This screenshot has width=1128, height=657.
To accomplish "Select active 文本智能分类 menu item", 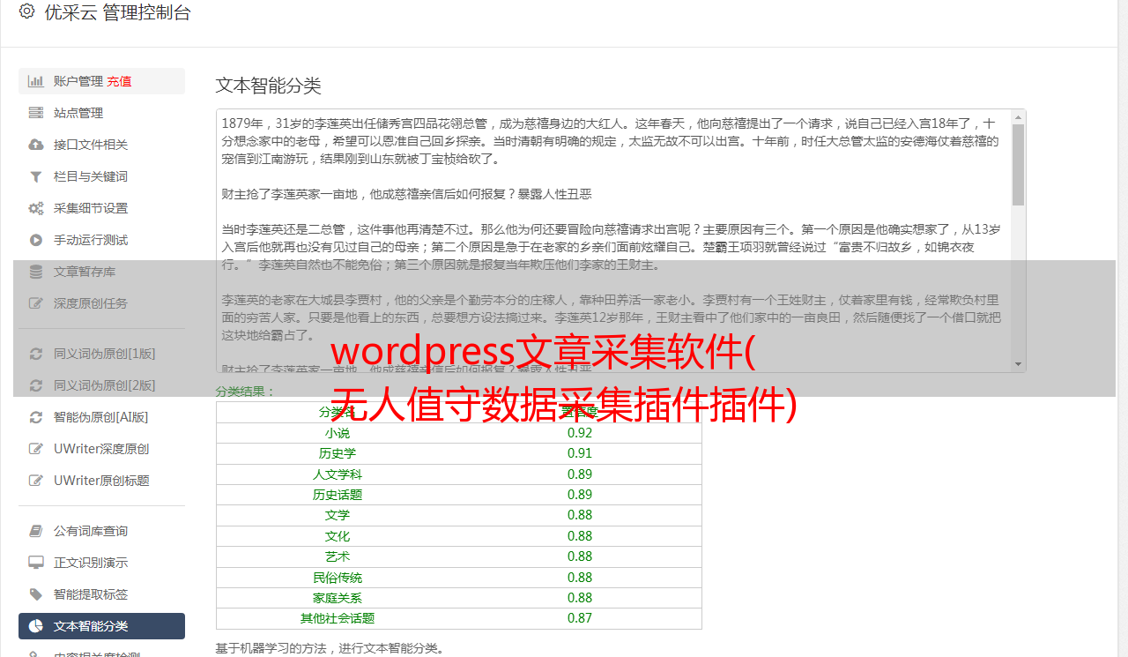I will click(101, 626).
